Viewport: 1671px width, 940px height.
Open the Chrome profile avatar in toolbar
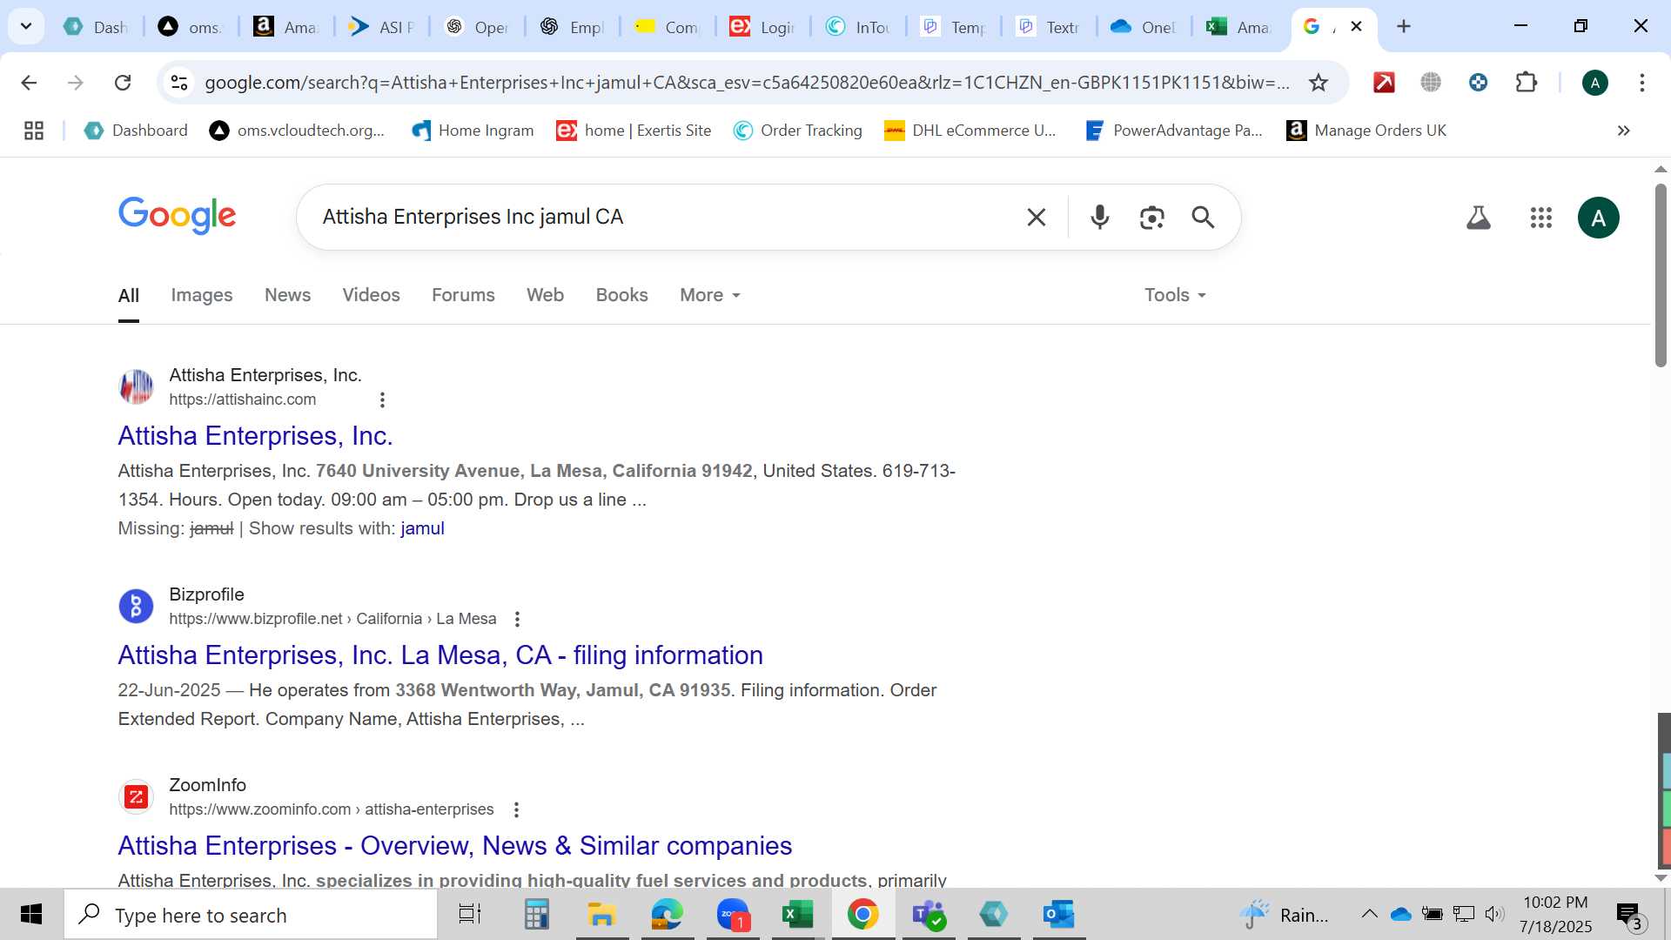click(x=1594, y=83)
